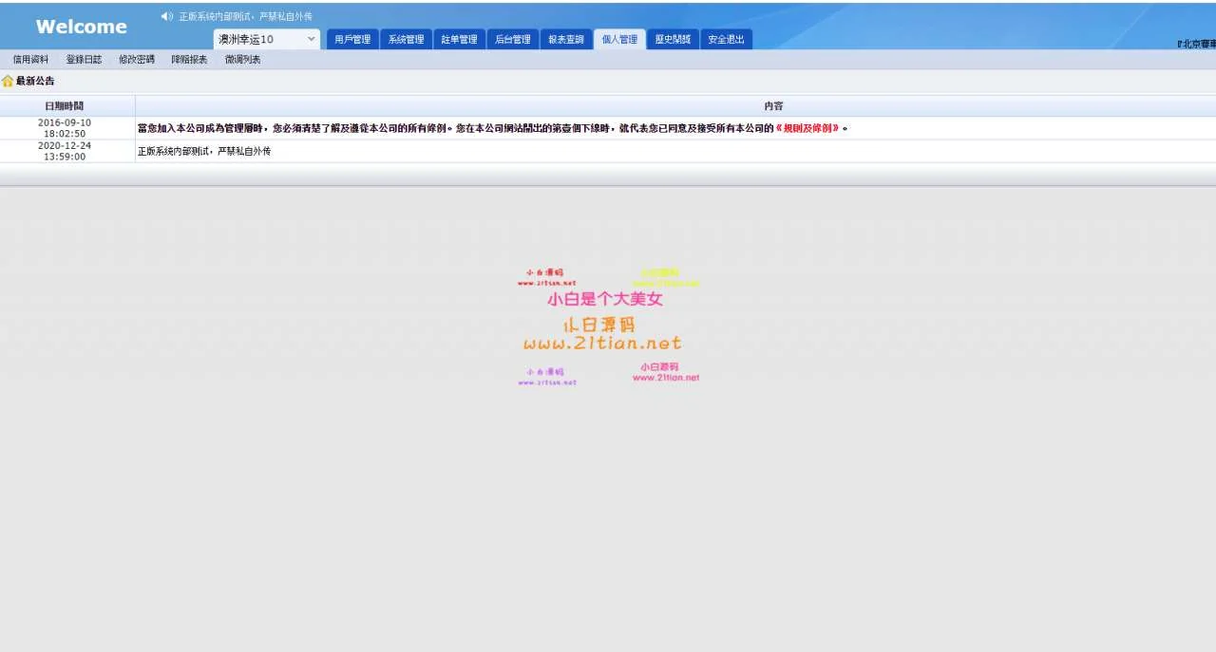Click the speaker announcement icon
The width and height of the screenshot is (1216, 652).
click(166, 16)
